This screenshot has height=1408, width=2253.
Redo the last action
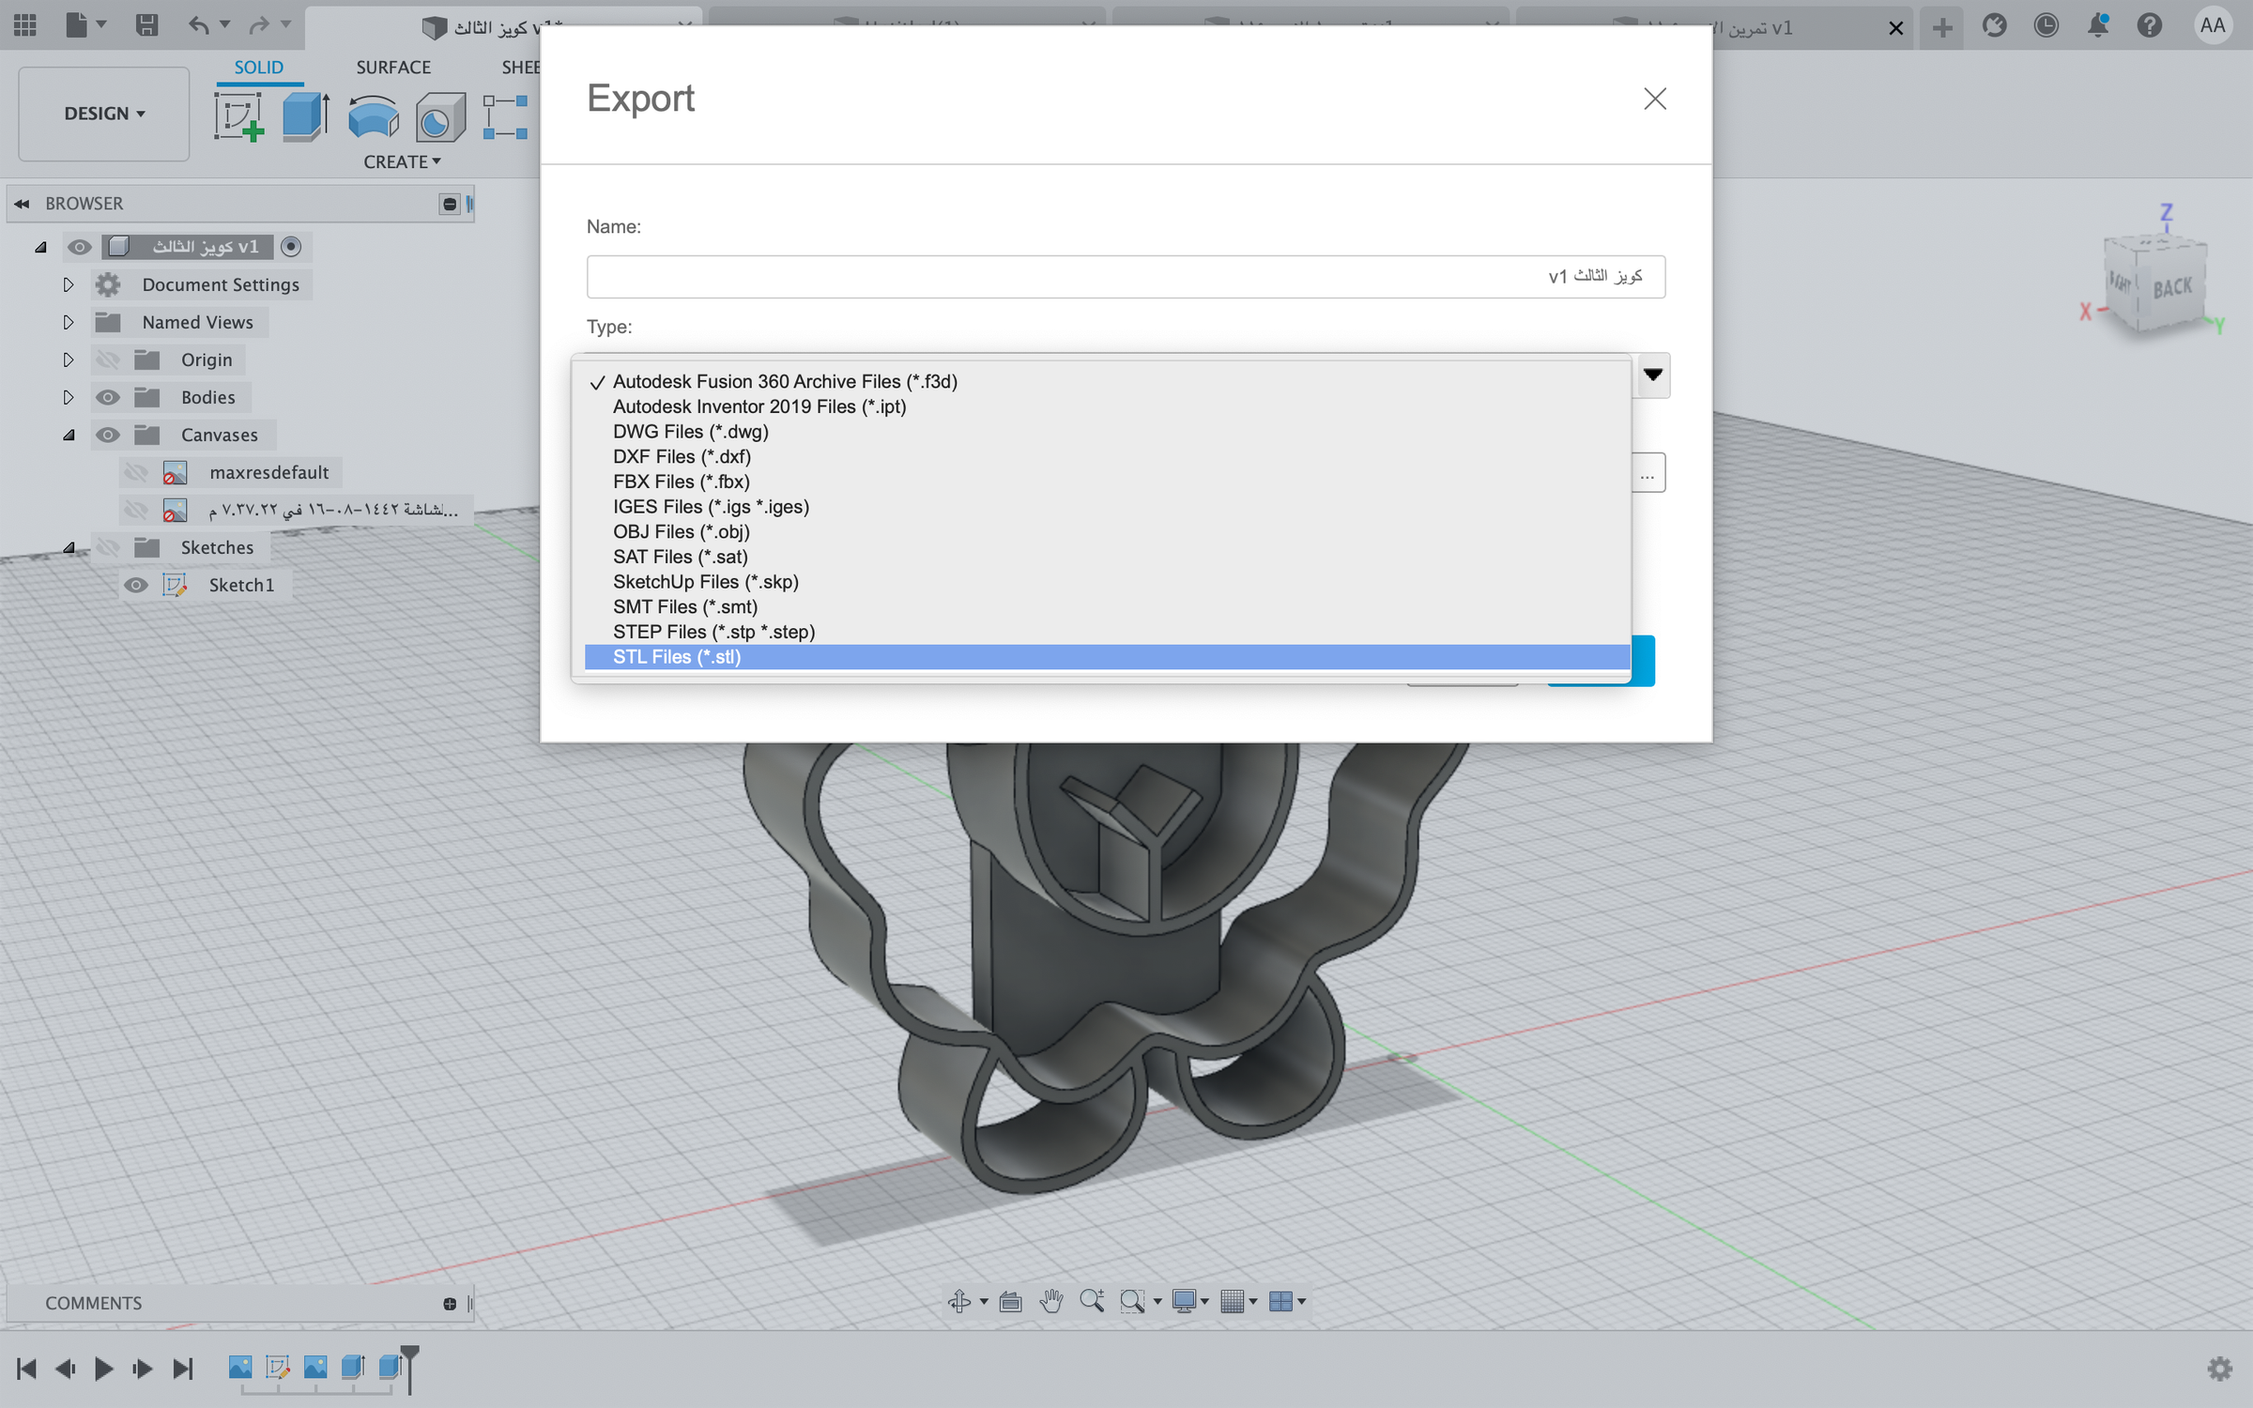(260, 25)
